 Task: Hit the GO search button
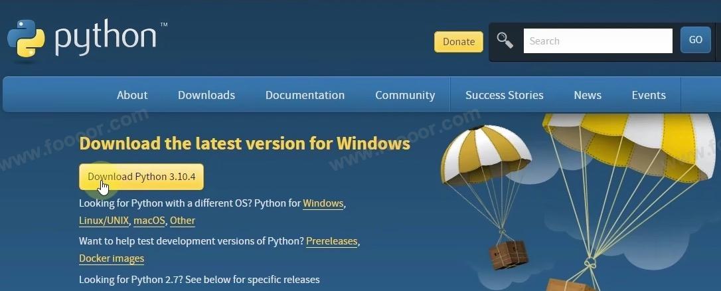coord(695,40)
